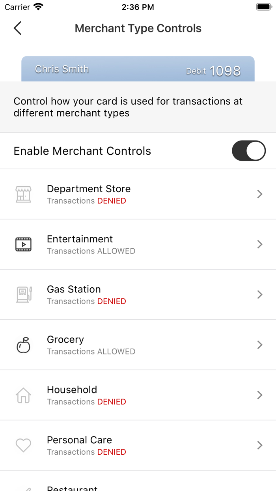Viewport: 276px width, 491px height.
Task: Tap the battery indicator in status bar
Action: (263, 6)
